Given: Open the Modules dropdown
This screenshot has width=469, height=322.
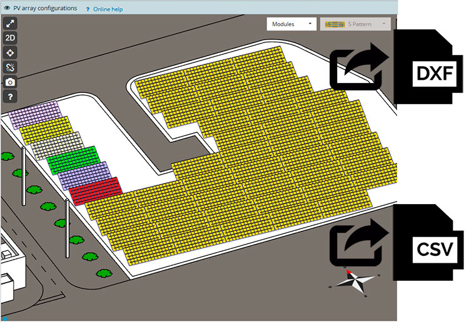Looking at the screenshot, I should (x=291, y=24).
